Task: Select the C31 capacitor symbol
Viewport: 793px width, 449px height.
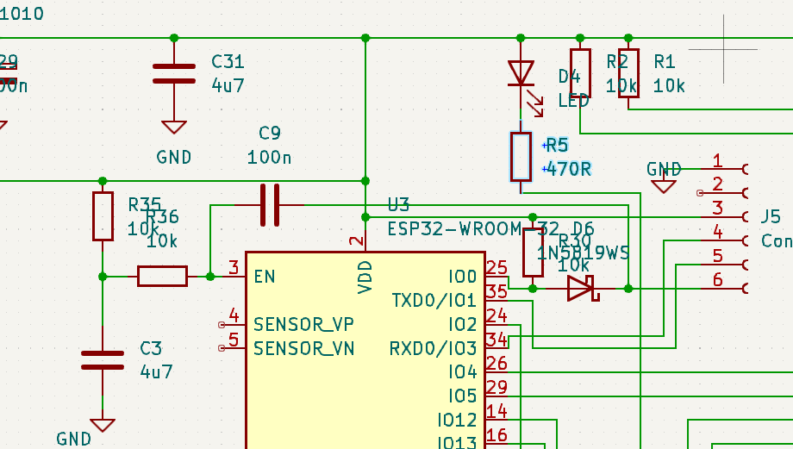Action: point(174,74)
